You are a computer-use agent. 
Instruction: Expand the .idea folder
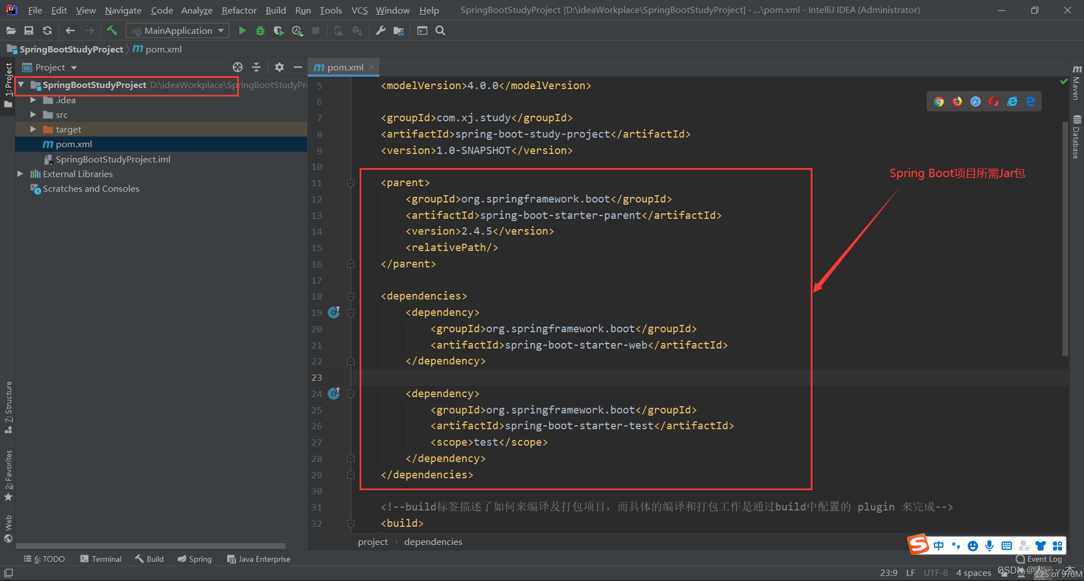(33, 100)
